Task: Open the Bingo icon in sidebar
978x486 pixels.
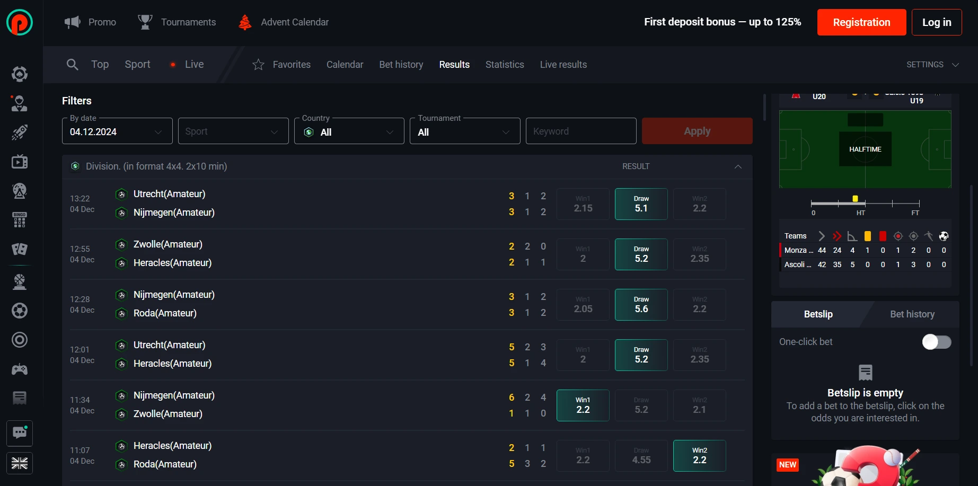Action: click(x=20, y=220)
